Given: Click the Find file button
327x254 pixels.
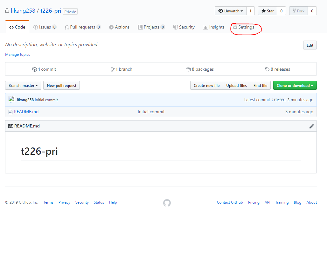Looking at the screenshot, I should click(260, 85).
